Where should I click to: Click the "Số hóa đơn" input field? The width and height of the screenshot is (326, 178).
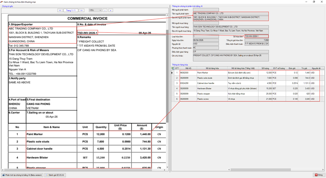click(256, 36)
